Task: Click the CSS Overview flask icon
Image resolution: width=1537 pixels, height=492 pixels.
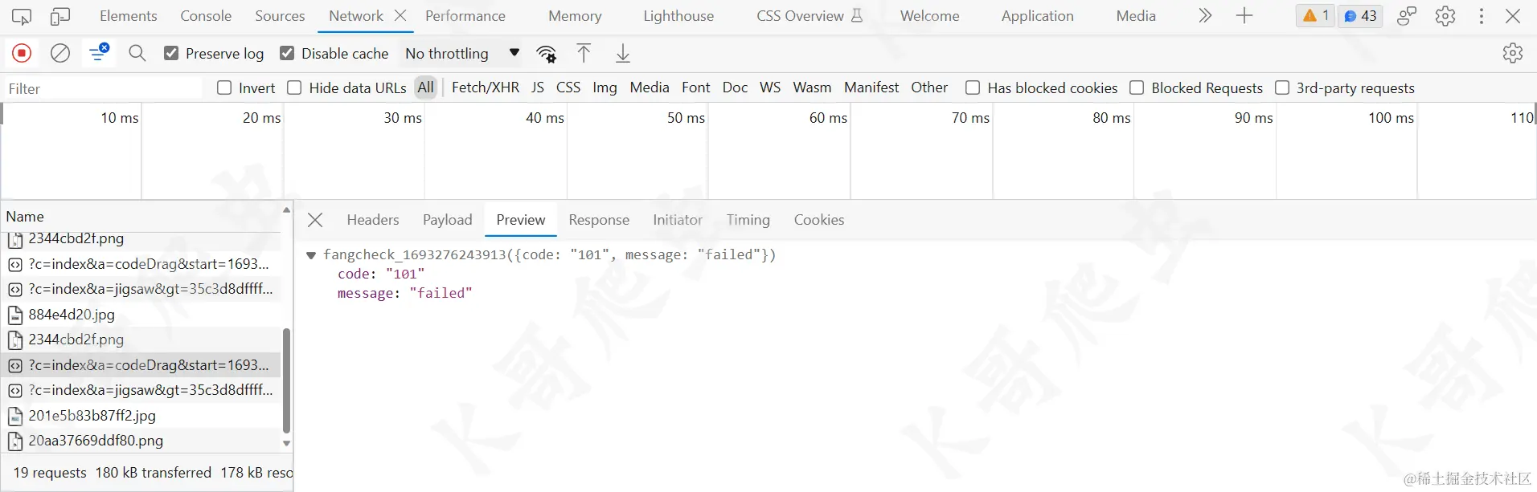Action: point(857,16)
